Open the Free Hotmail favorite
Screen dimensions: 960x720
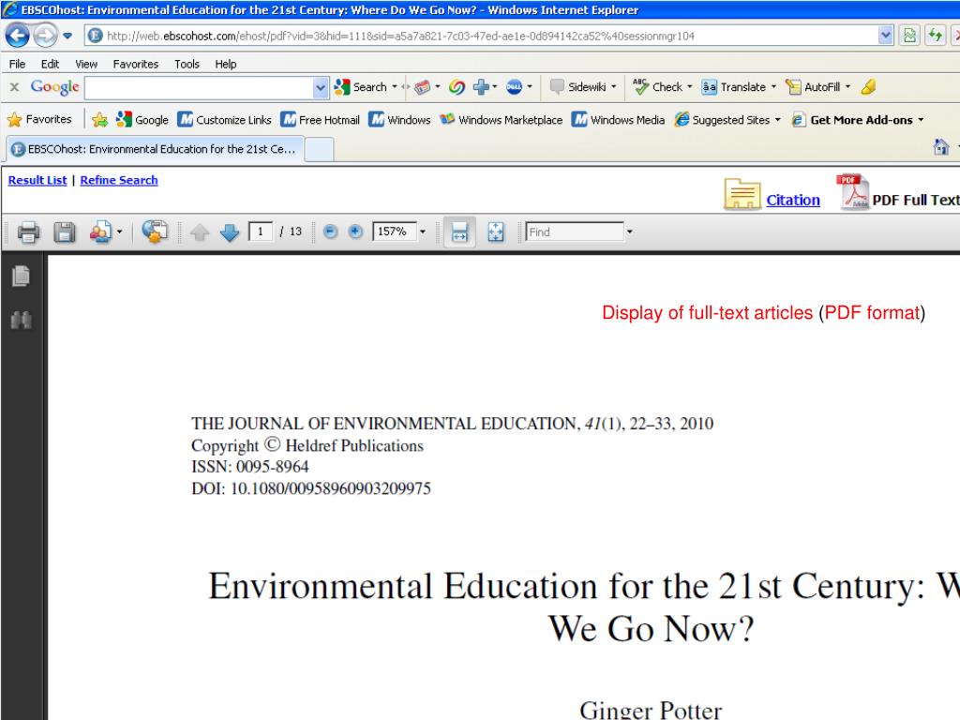click(321, 119)
